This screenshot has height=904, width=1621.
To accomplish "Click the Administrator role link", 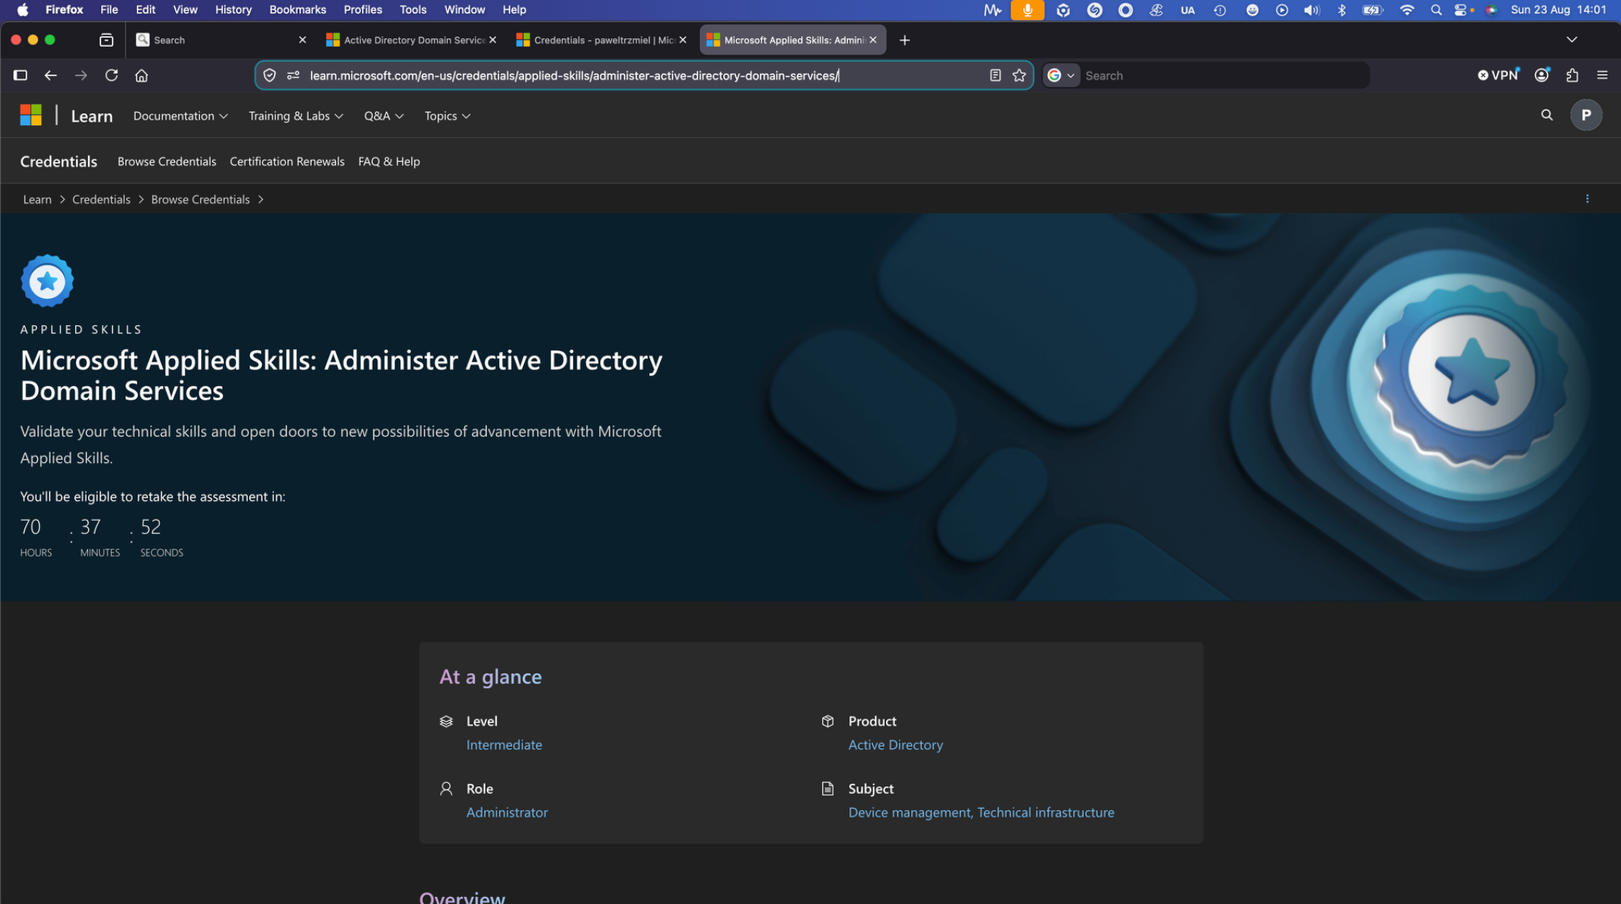I will pos(507,812).
